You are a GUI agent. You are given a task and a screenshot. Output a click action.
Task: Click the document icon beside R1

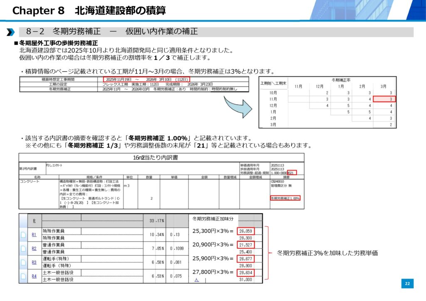pyautogui.click(x=24, y=234)
